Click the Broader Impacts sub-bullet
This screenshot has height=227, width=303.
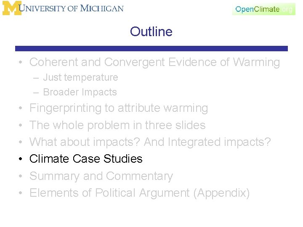80,92
